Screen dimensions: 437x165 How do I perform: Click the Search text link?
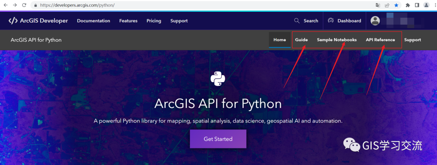pyautogui.click(x=311, y=21)
